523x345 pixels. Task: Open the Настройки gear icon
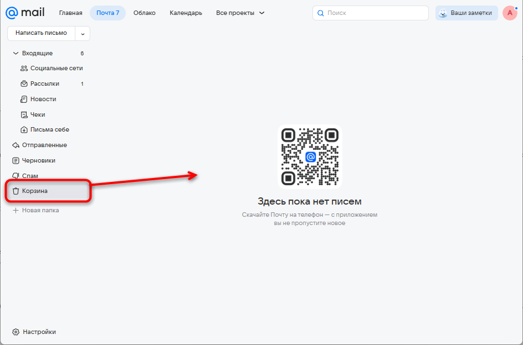(16, 332)
